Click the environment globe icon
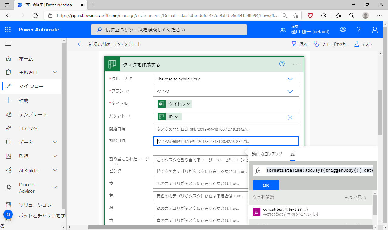The width and height of the screenshot is (388, 230). click(x=283, y=30)
